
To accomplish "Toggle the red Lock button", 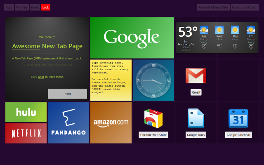I will point(46,7).
